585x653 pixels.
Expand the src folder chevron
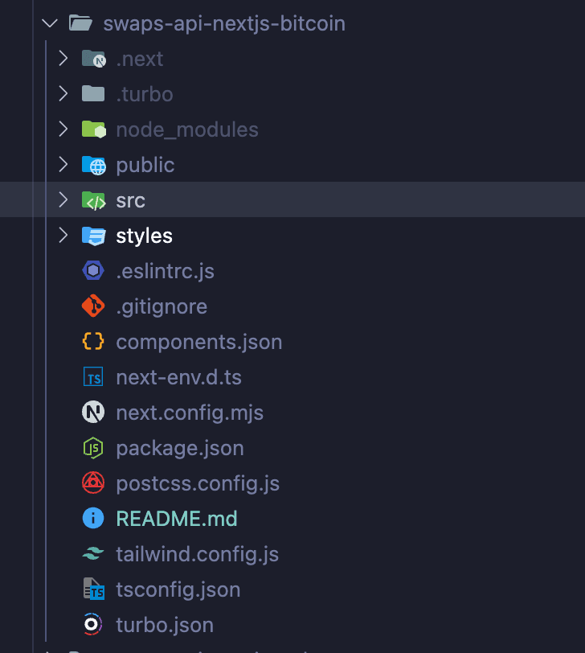click(x=63, y=200)
